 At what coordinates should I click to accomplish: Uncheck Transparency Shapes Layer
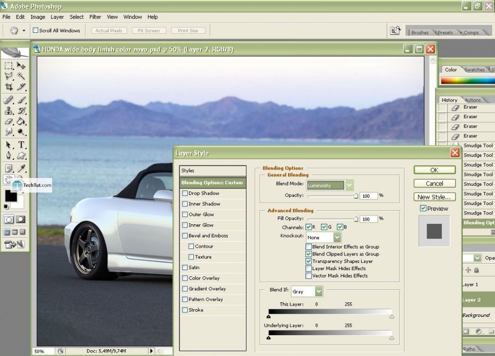(308, 261)
